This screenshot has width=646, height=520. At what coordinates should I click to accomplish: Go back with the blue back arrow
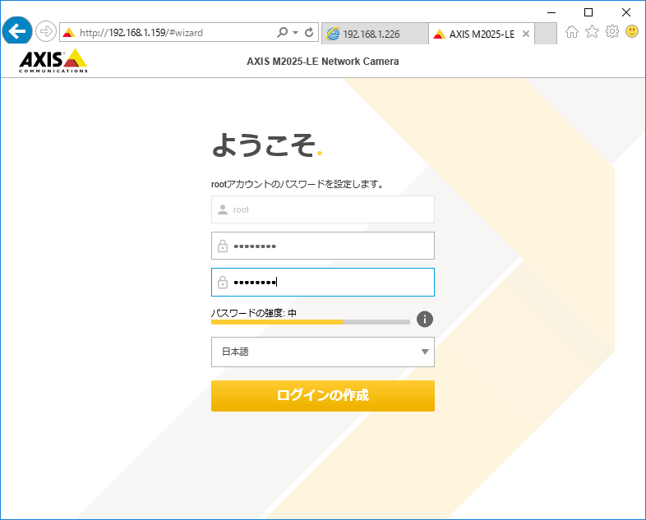[17, 31]
